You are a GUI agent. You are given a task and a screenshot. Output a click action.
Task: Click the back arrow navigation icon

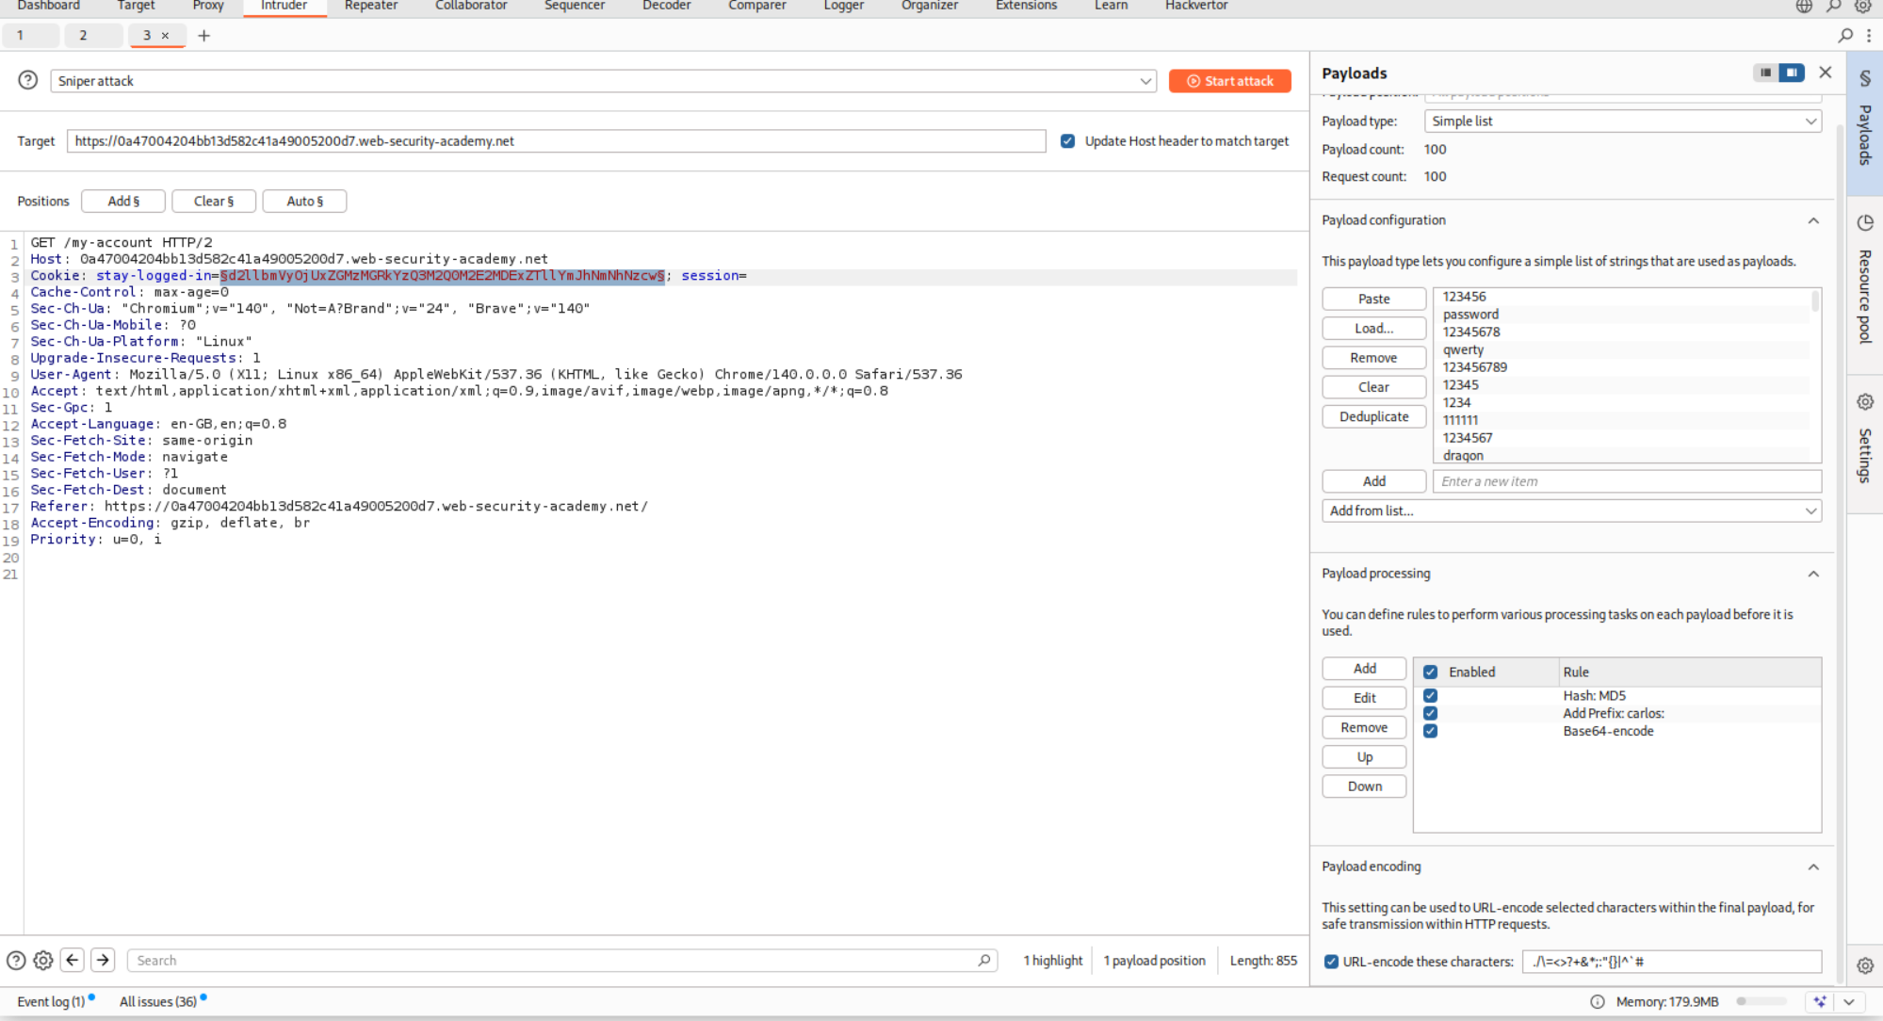[73, 960]
